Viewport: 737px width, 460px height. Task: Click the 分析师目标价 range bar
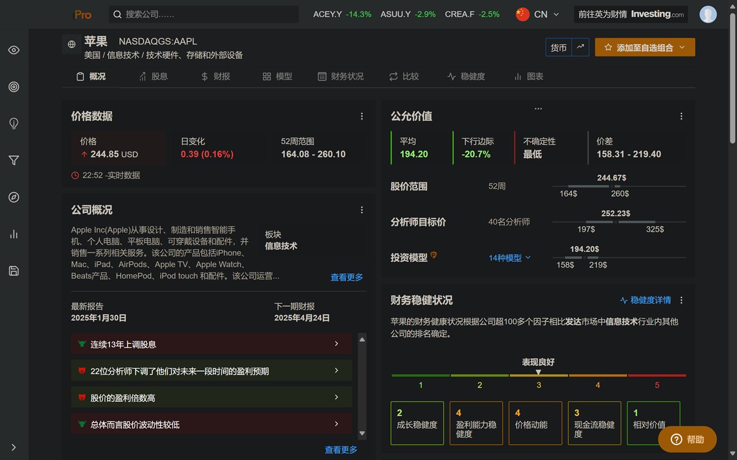pos(619,222)
